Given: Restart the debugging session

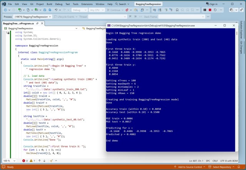Looking at the screenshot, I should click(x=215, y=10).
